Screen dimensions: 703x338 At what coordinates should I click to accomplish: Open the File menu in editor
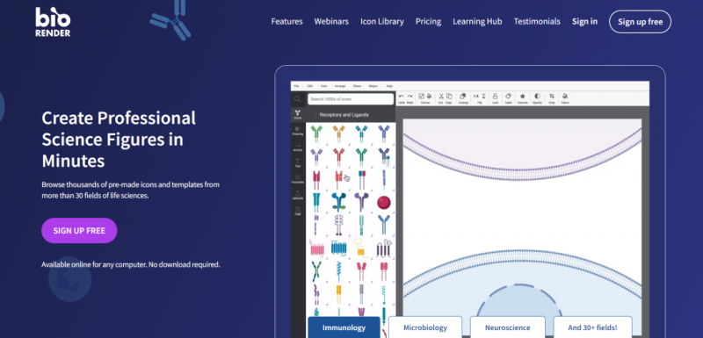[296, 86]
